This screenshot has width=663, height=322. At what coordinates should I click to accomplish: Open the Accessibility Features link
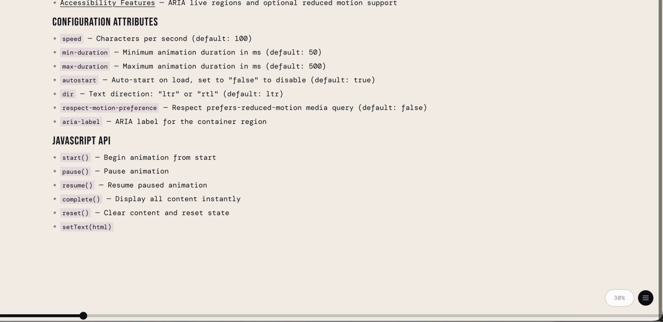pyautogui.click(x=107, y=3)
